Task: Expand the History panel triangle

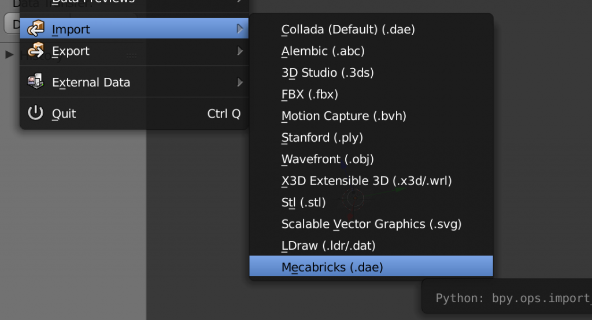Action: click(9, 55)
